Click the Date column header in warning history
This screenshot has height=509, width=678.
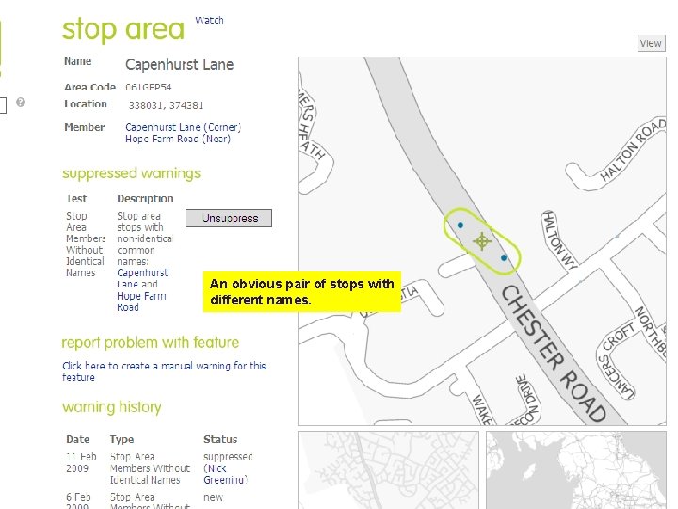(x=78, y=439)
